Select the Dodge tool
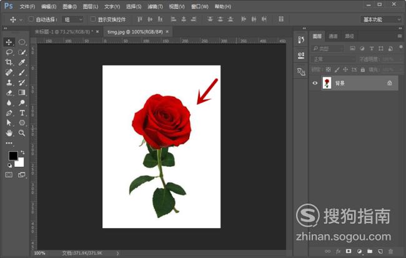Viewport: 406px width, 258px height. tap(22, 103)
